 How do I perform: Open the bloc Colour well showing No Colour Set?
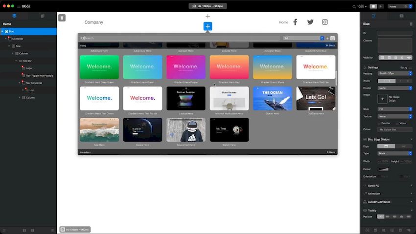click(395, 129)
